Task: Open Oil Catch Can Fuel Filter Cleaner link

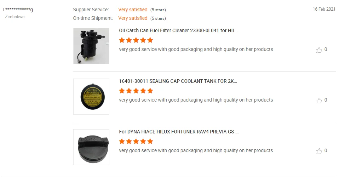Action: tap(179, 30)
